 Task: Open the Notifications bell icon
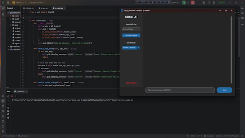coord(242,8)
